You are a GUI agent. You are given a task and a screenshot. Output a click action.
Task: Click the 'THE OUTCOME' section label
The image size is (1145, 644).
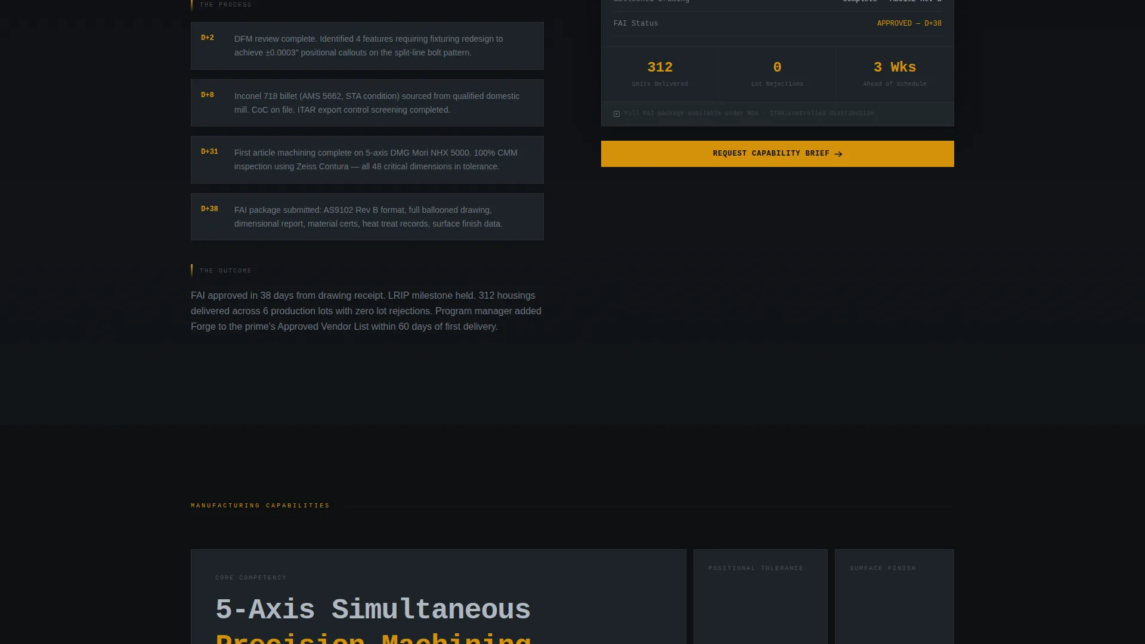(x=225, y=271)
